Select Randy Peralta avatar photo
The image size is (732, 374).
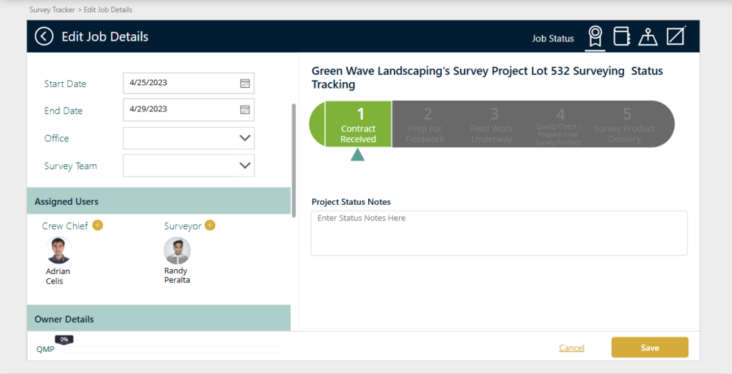pos(177,251)
